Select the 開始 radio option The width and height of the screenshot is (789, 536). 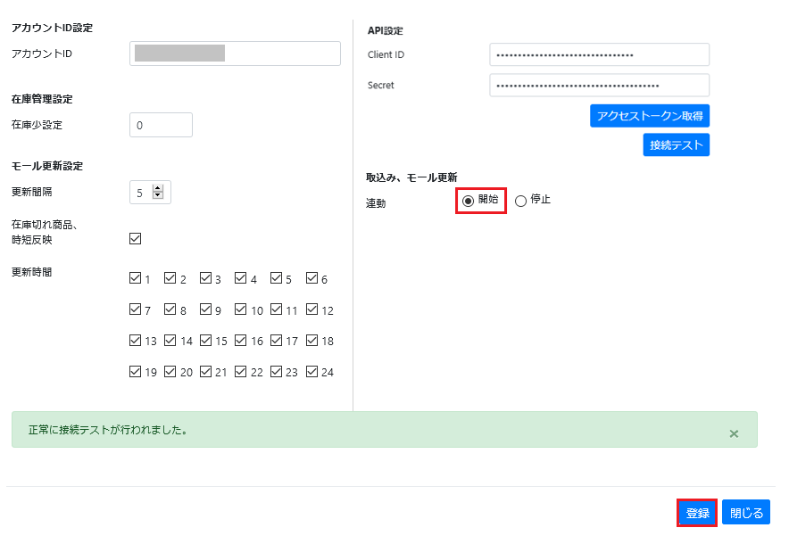tap(469, 201)
